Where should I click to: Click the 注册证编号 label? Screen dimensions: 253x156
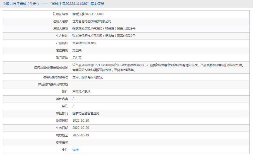(x=61, y=14)
